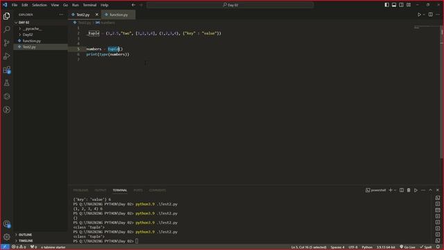Screen dimensions: 444x250
Task: Open notifications bell in status bar
Action: pyautogui.click(x=438, y=247)
